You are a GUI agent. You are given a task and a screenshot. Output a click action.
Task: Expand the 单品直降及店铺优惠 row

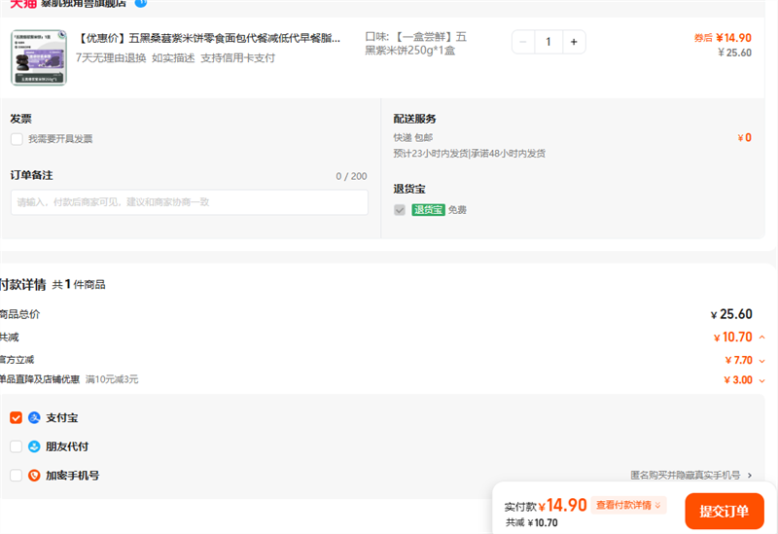pos(761,380)
